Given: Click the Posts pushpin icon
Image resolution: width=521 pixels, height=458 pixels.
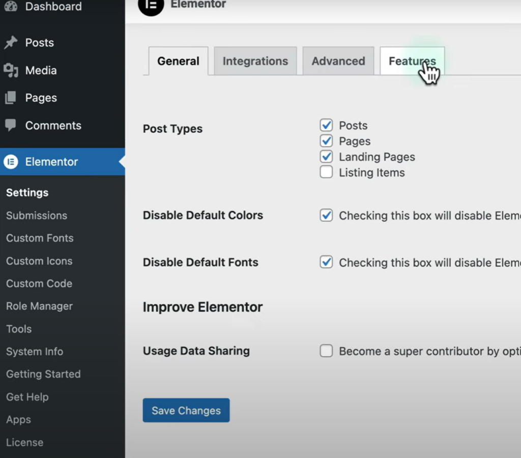Looking at the screenshot, I should click(11, 42).
